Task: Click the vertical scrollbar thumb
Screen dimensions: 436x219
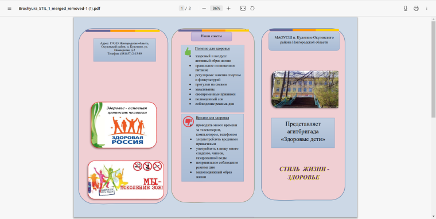Action: 434,69
